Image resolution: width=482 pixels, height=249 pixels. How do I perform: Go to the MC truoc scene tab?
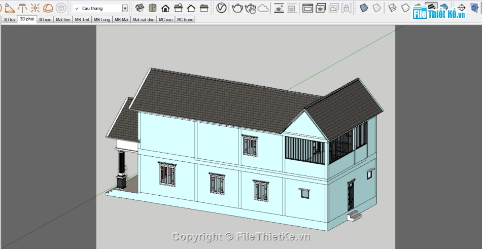click(185, 20)
